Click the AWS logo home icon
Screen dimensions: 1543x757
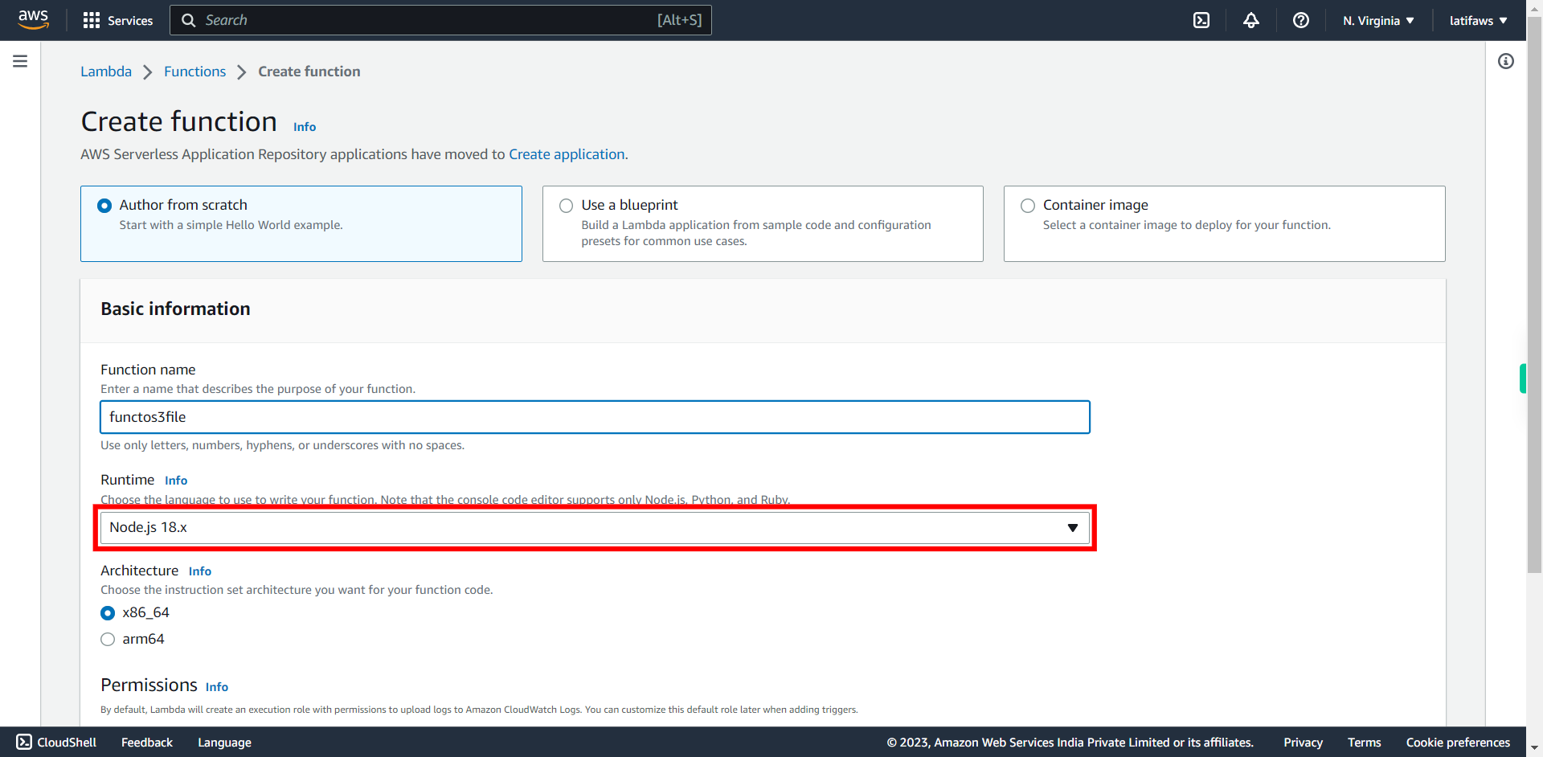point(33,19)
